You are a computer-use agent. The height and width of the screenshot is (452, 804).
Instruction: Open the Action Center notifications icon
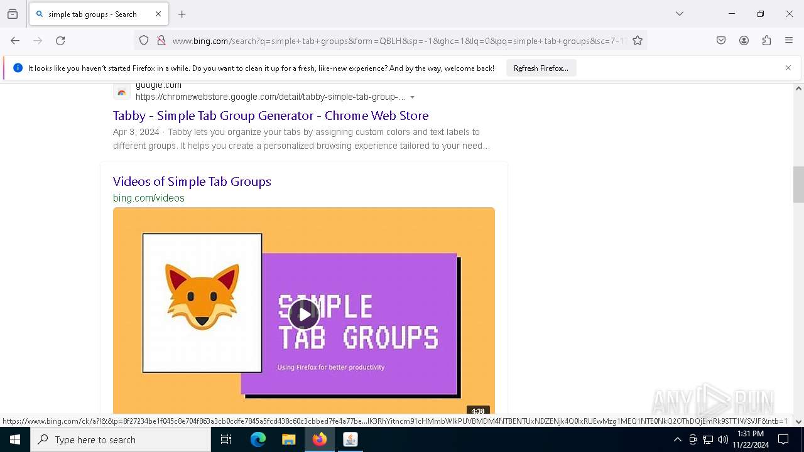[783, 439]
